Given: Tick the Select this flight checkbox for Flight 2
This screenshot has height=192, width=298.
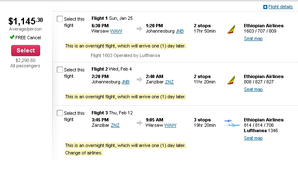Looking at the screenshot, I should pyautogui.click(x=60, y=69).
